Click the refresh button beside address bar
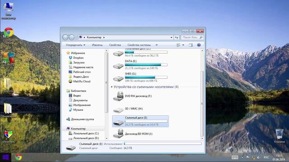 (x=177, y=37)
